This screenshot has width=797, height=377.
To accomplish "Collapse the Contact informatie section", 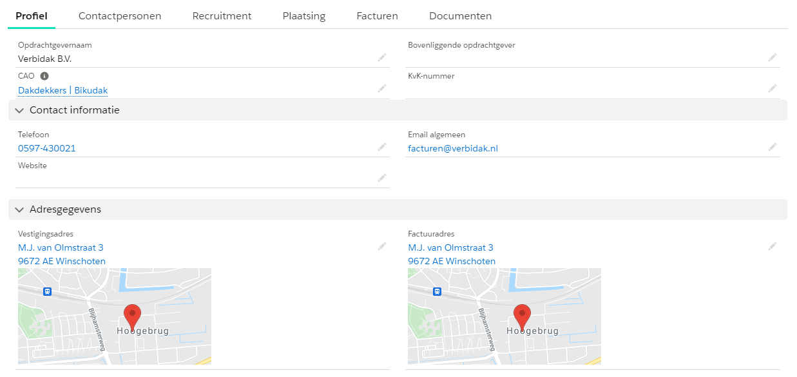I will [x=19, y=110].
